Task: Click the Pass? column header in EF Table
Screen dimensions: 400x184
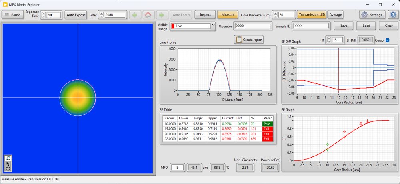Action: coord(267,118)
